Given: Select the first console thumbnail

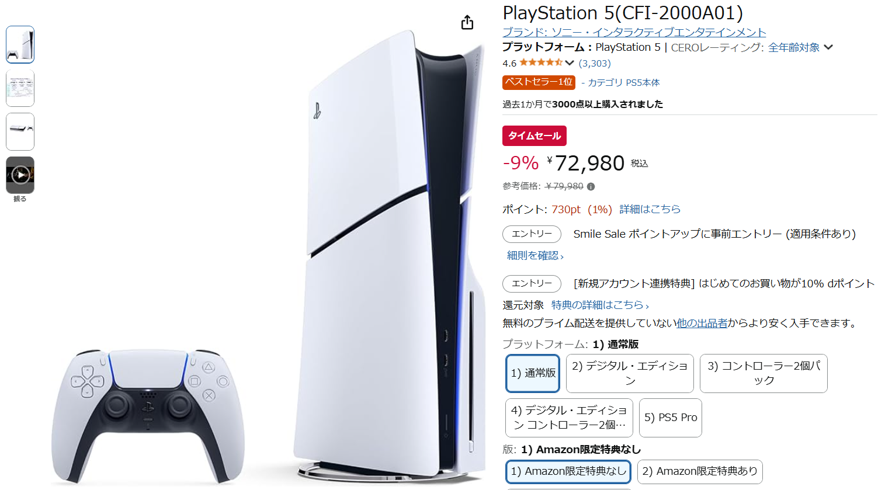Looking at the screenshot, I should click(20, 44).
